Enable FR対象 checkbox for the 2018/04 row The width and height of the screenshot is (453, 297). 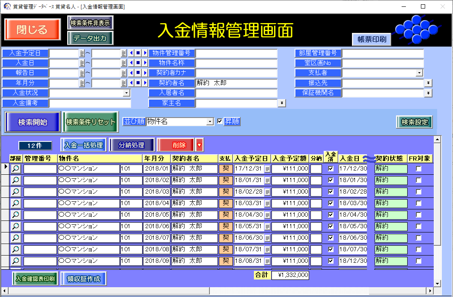[x=418, y=203]
